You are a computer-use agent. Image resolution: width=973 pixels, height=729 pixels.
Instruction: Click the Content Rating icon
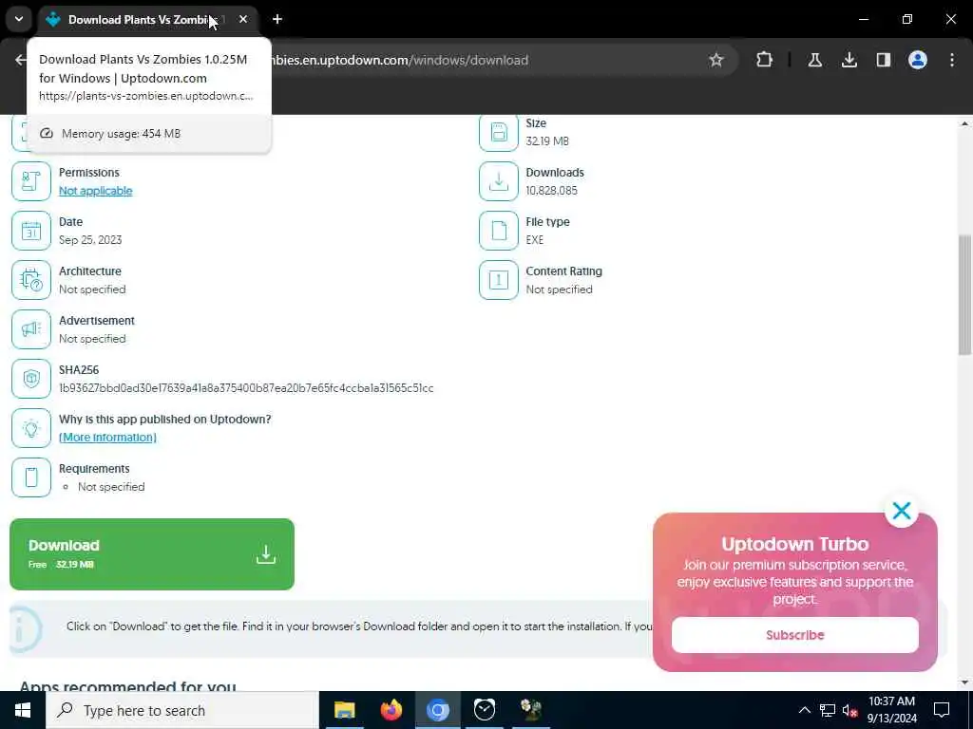(498, 280)
